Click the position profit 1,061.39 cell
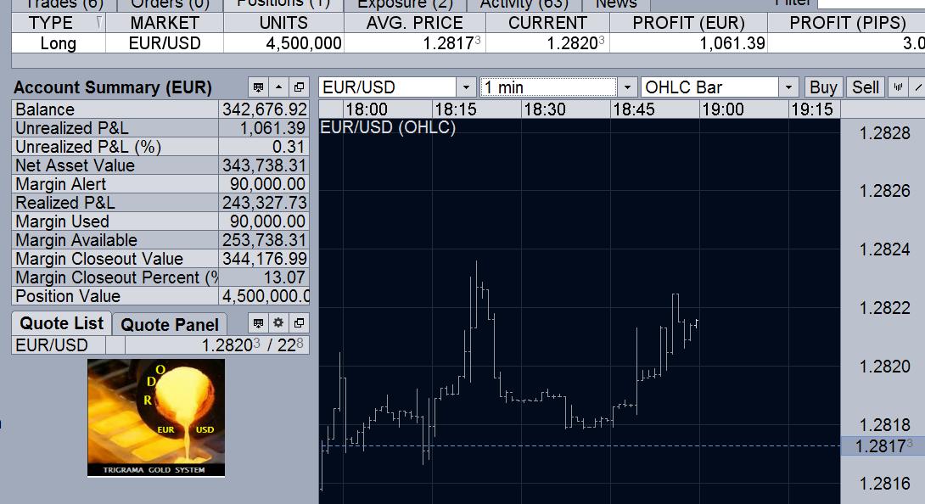This screenshot has width=925, height=504. (x=688, y=43)
